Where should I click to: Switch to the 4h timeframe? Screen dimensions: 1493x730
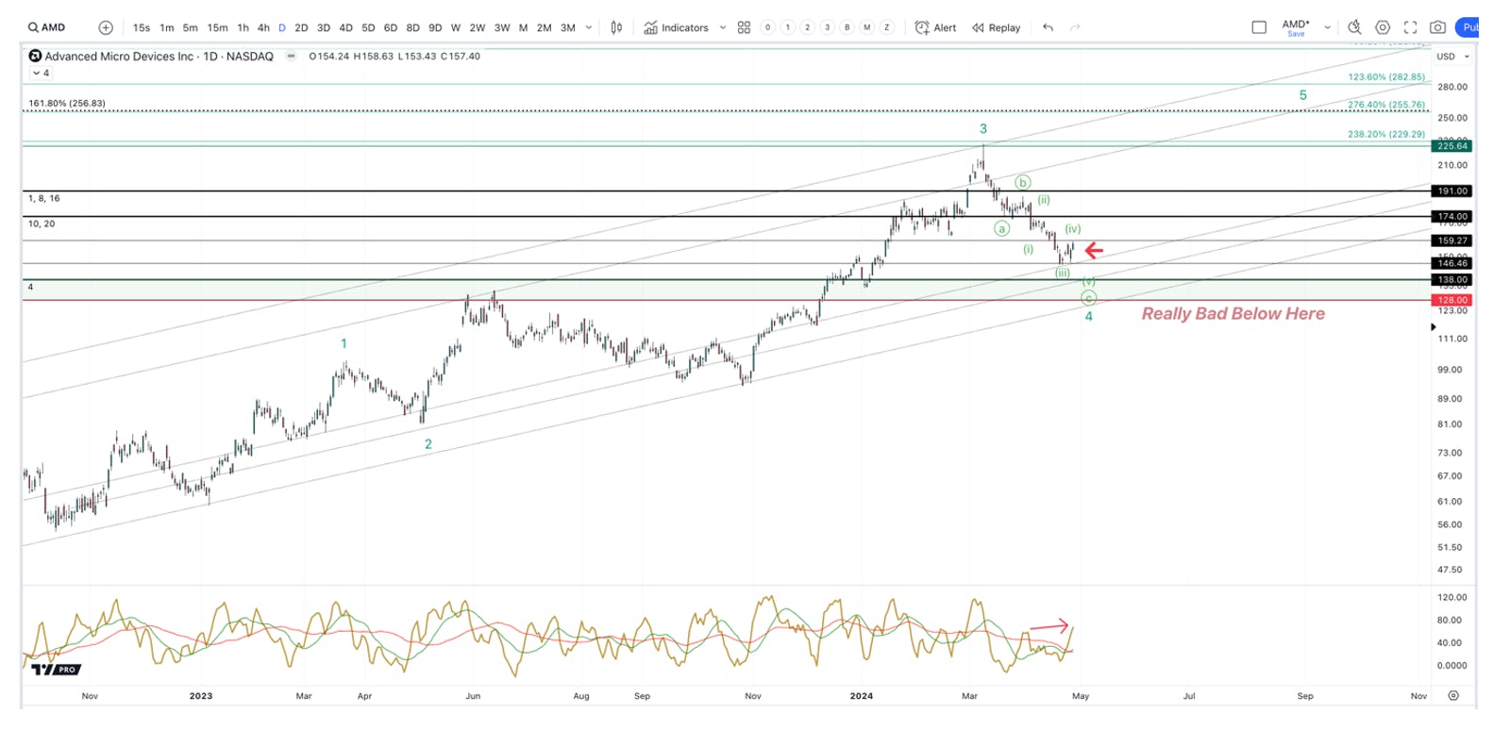pos(263,27)
